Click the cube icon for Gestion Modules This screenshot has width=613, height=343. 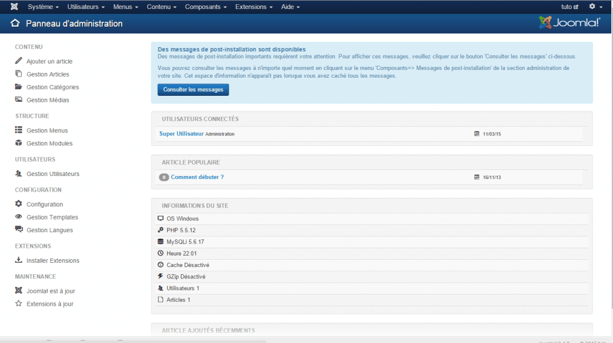(x=19, y=143)
